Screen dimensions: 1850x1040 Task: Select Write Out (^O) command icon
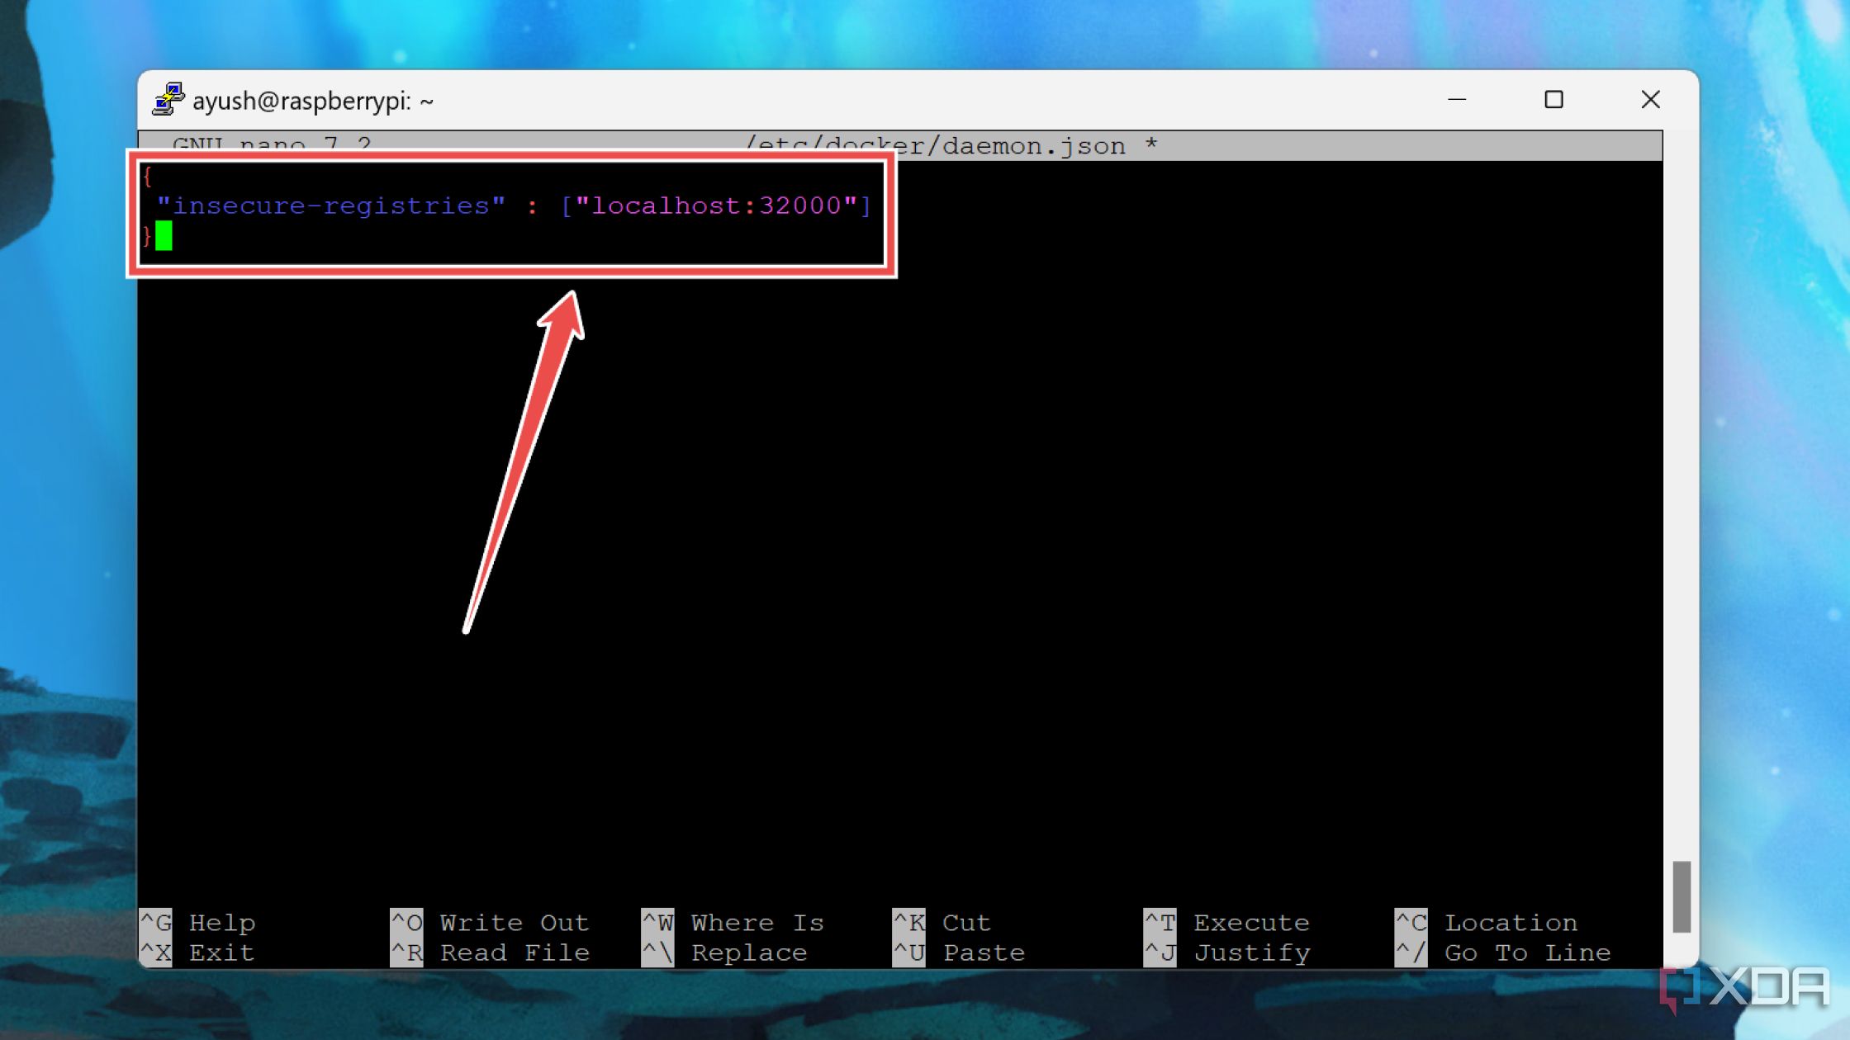point(404,922)
